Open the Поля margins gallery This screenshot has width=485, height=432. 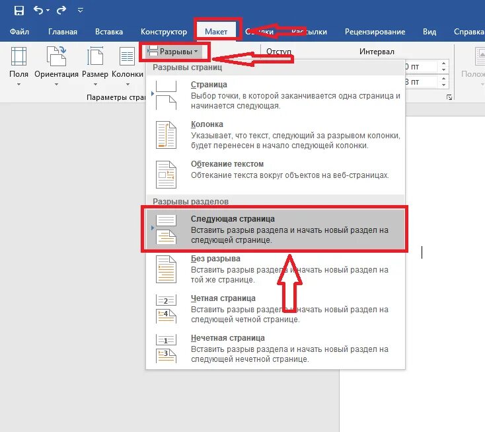point(19,65)
